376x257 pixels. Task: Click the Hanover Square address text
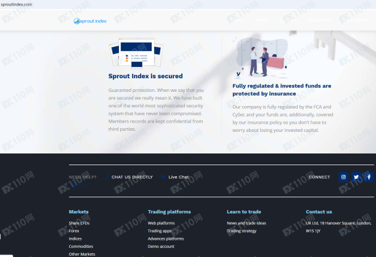pyautogui.click(x=338, y=227)
